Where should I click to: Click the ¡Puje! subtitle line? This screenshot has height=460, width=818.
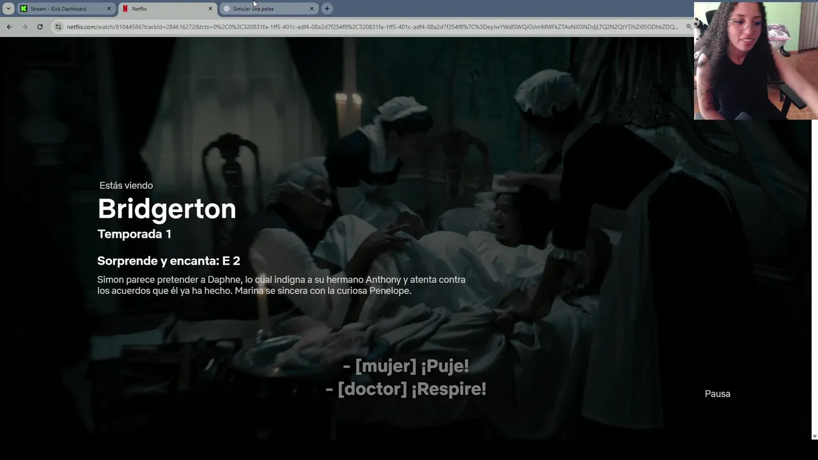(406, 366)
